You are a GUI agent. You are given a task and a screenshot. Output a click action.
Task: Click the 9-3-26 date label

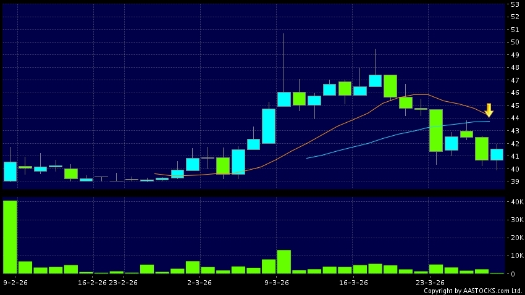click(x=276, y=283)
